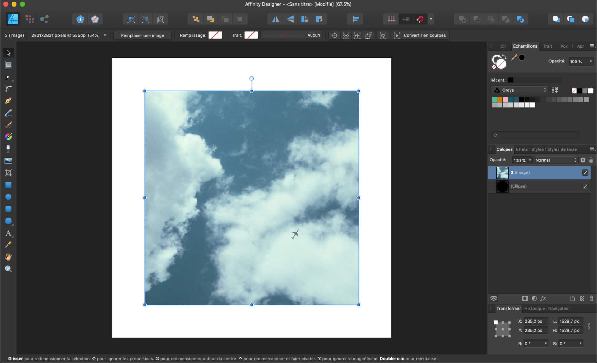Open the Greys palette selector
597x363 pixels.
click(x=519, y=90)
